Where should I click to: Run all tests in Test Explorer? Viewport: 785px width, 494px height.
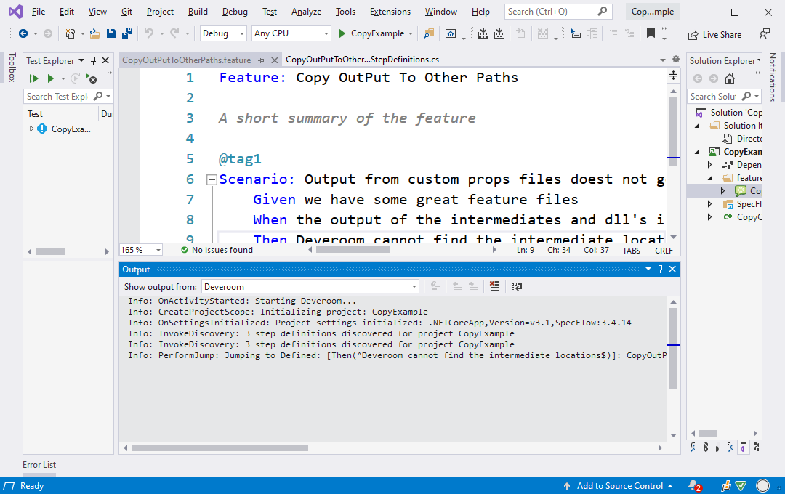[x=33, y=78]
